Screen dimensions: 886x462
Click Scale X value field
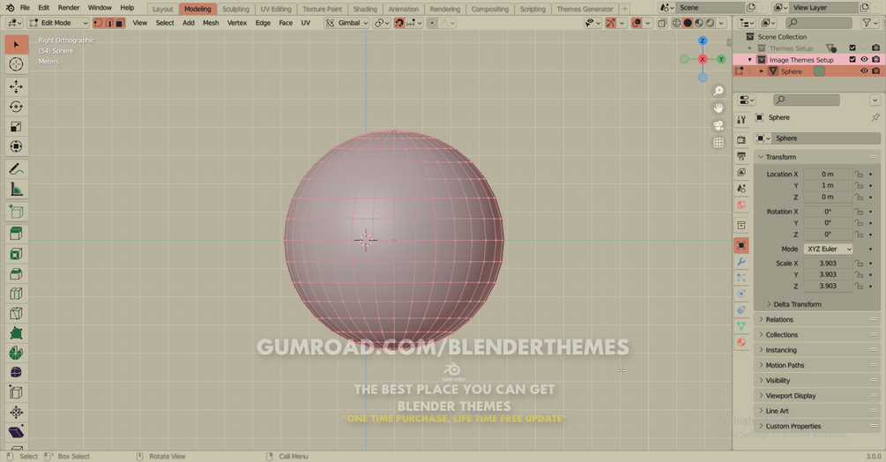(x=828, y=264)
